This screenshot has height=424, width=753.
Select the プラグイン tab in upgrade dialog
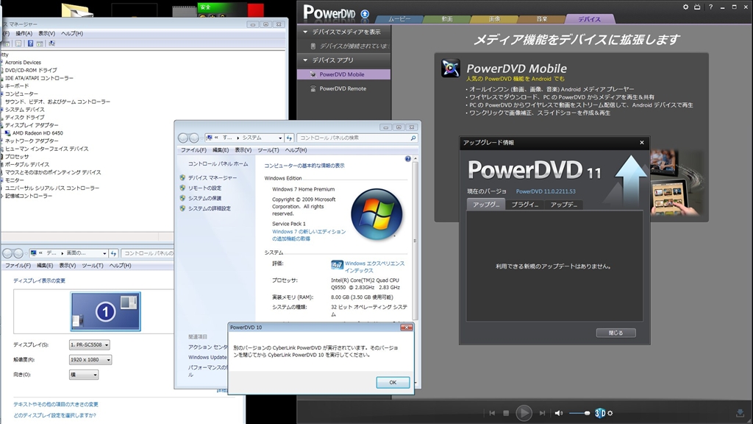pyautogui.click(x=524, y=205)
